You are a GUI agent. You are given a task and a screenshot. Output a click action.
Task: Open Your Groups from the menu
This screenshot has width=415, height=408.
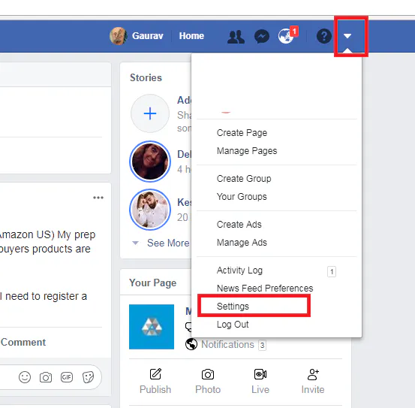tap(242, 197)
